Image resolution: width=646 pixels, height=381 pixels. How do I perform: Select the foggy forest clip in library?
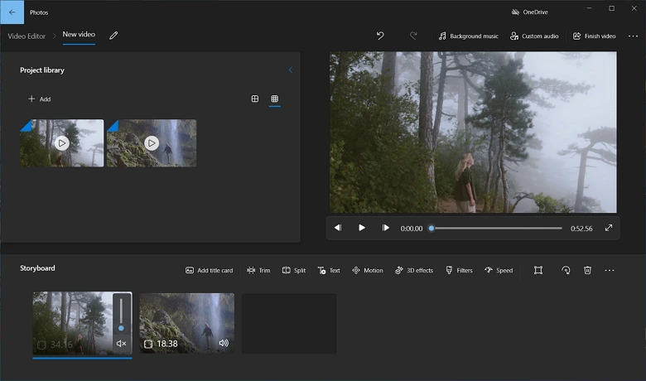point(62,143)
